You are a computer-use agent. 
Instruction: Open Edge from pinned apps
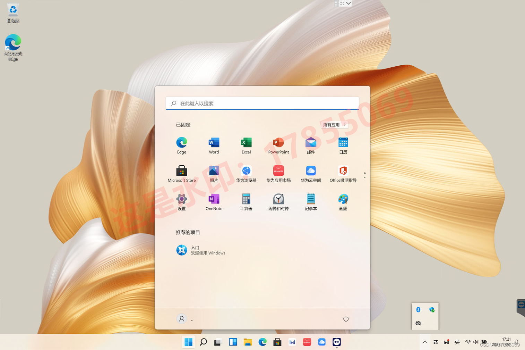point(181,145)
